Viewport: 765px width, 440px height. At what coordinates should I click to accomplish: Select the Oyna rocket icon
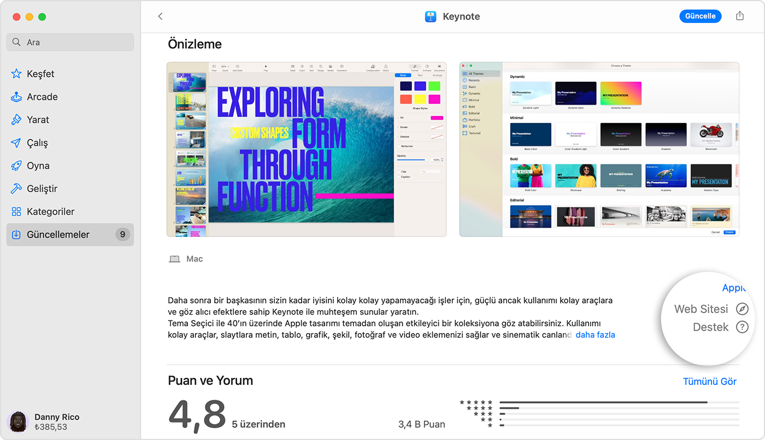click(x=16, y=165)
